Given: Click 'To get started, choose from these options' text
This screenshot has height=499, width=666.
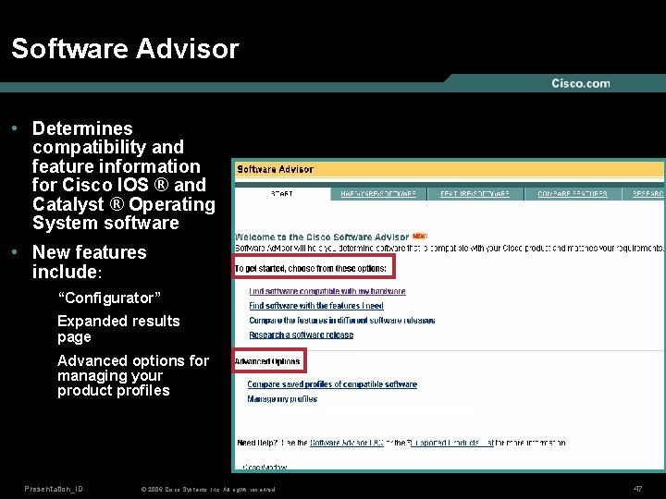Looking at the screenshot, I should point(311,268).
